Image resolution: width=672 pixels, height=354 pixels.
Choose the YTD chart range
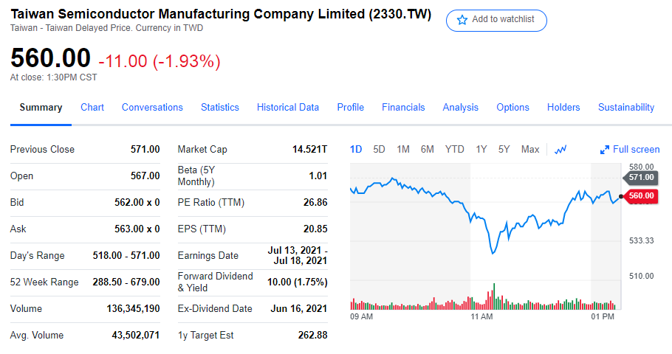click(455, 149)
